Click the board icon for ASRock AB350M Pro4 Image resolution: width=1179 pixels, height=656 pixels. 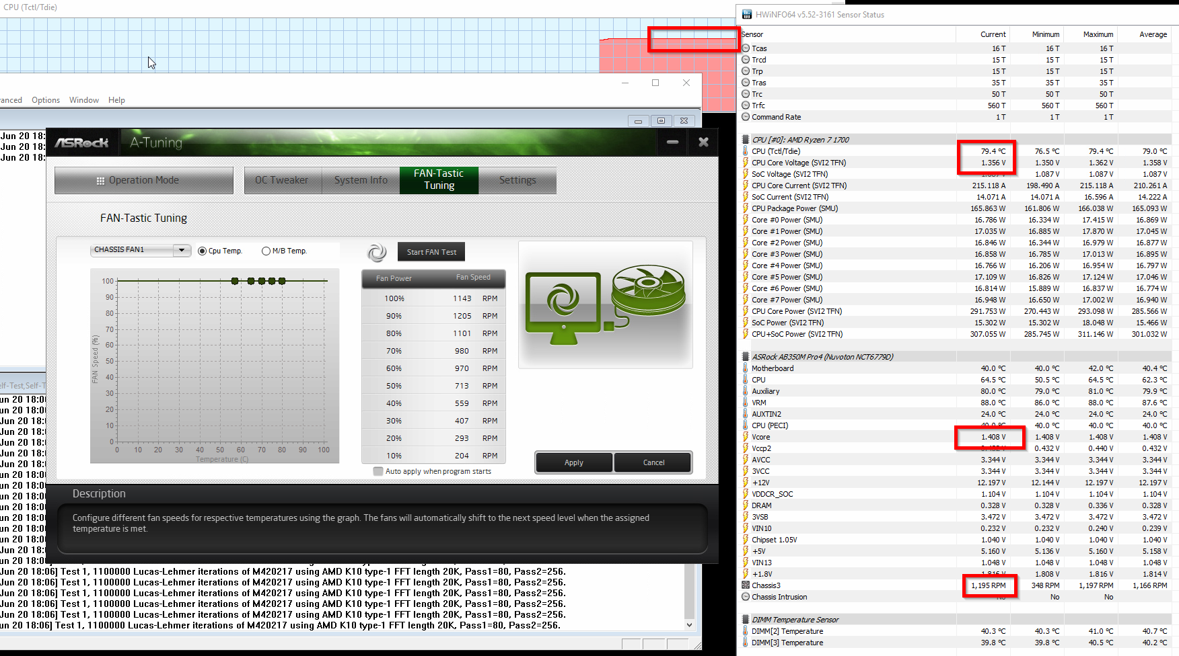[746, 357]
